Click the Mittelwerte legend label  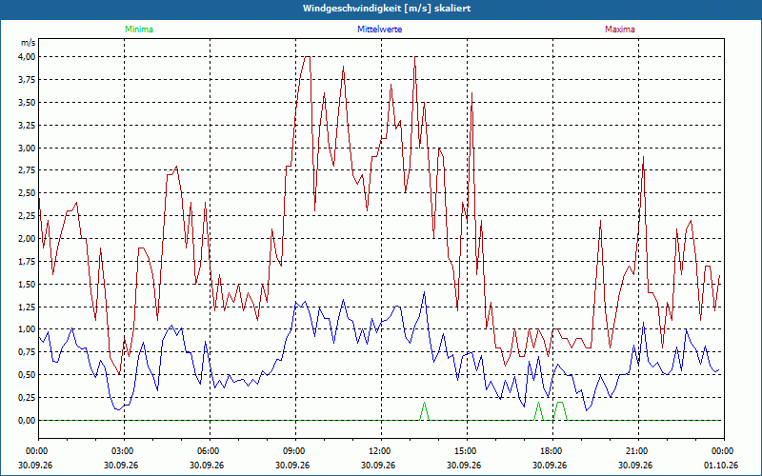[379, 30]
